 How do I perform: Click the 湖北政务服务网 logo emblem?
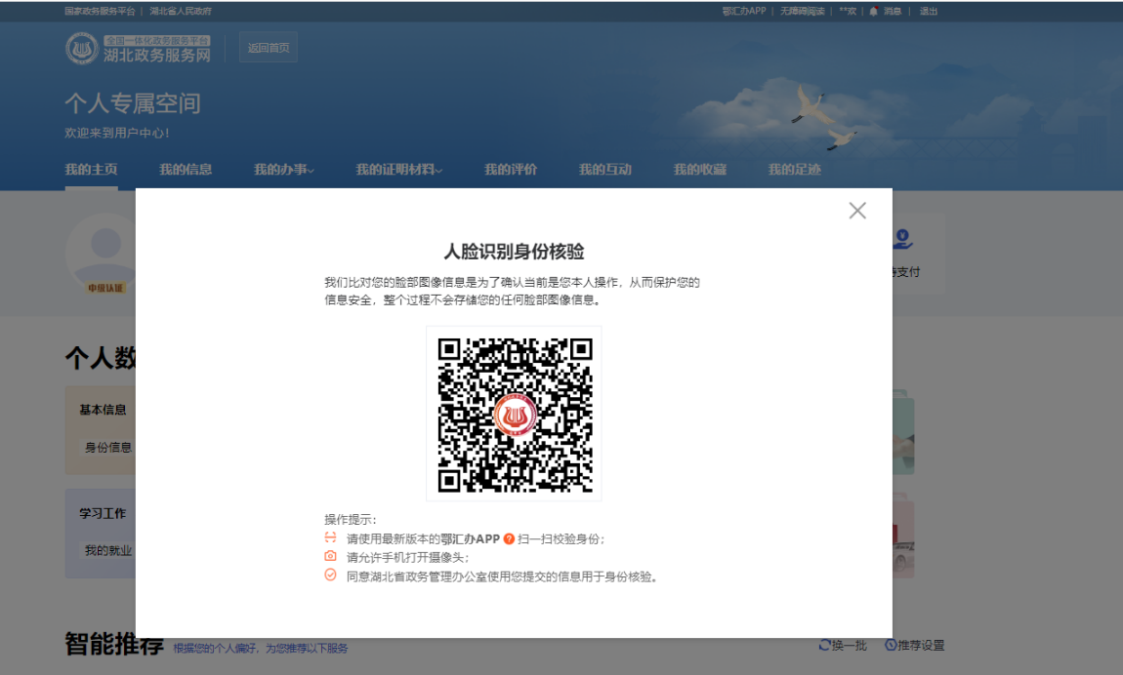[x=82, y=49]
